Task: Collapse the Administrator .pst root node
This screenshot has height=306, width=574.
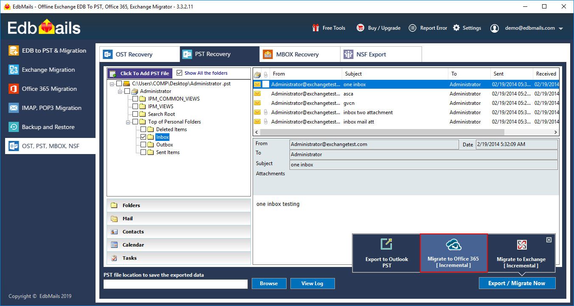Action: pyautogui.click(x=112, y=84)
